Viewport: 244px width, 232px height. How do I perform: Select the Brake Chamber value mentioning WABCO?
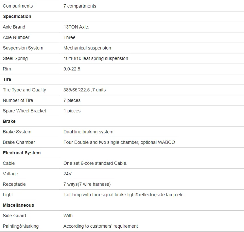pos(119,142)
